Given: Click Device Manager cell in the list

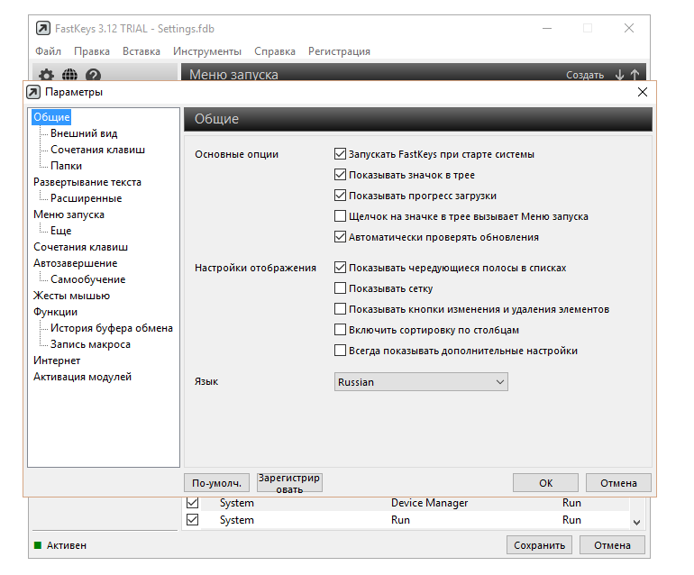Looking at the screenshot, I should 429,503.
